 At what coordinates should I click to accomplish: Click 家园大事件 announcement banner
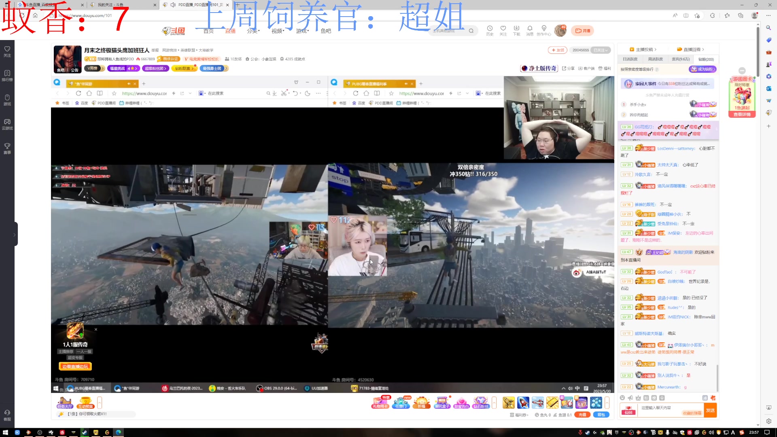click(x=667, y=84)
